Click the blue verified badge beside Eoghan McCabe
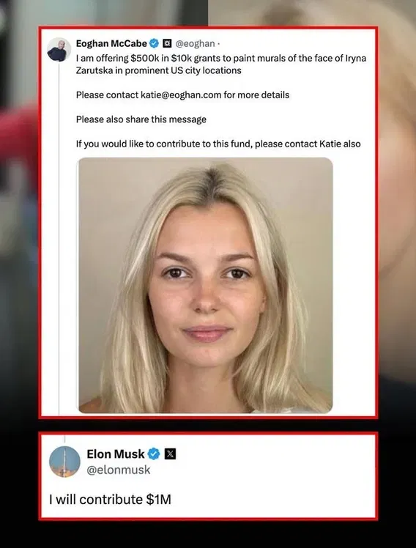Screen dimensions: 416x548 coord(154,43)
